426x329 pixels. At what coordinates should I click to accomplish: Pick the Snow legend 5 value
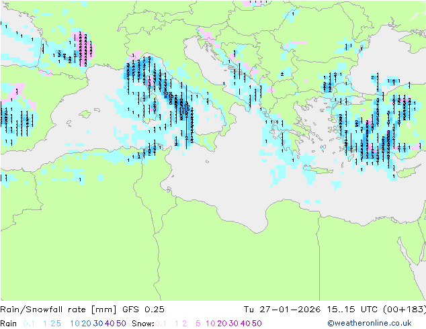198,324
